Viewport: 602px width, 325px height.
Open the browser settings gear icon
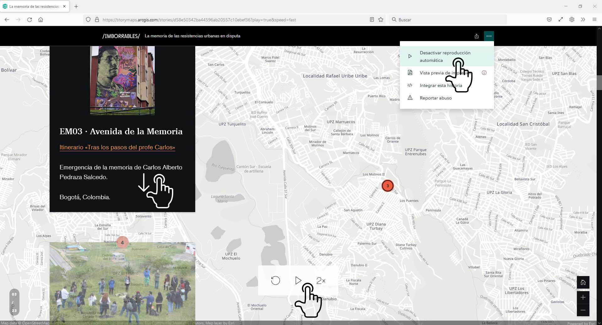[x=572, y=19]
